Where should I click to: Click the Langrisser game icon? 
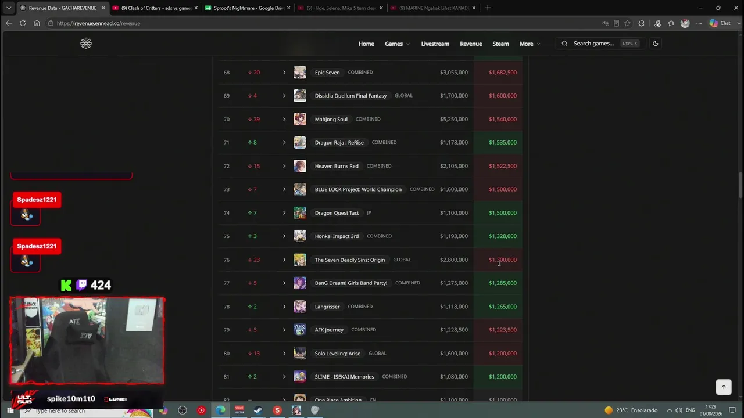300,307
